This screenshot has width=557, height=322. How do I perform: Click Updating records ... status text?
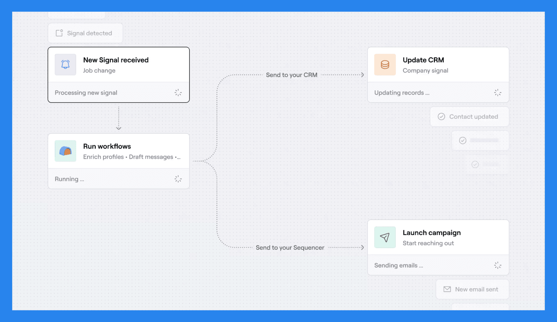pos(402,93)
